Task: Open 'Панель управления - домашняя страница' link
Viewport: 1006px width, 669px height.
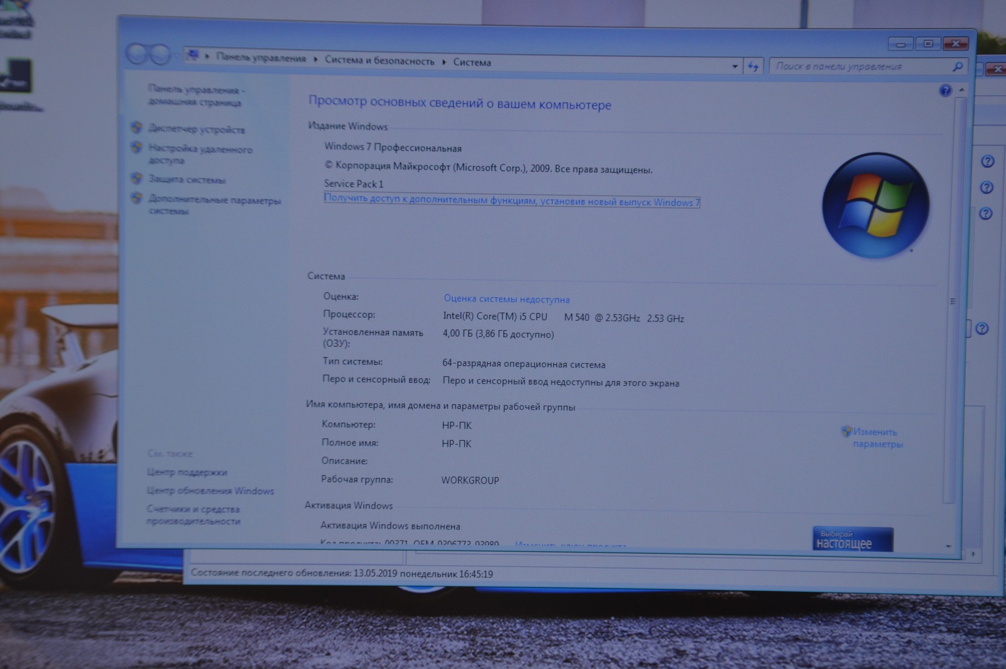Action: pyautogui.click(x=196, y=96)
